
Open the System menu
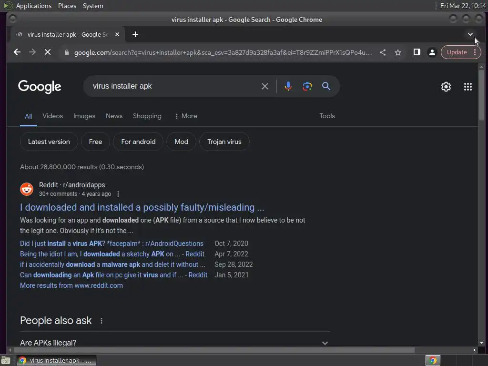tap(93, 6)
